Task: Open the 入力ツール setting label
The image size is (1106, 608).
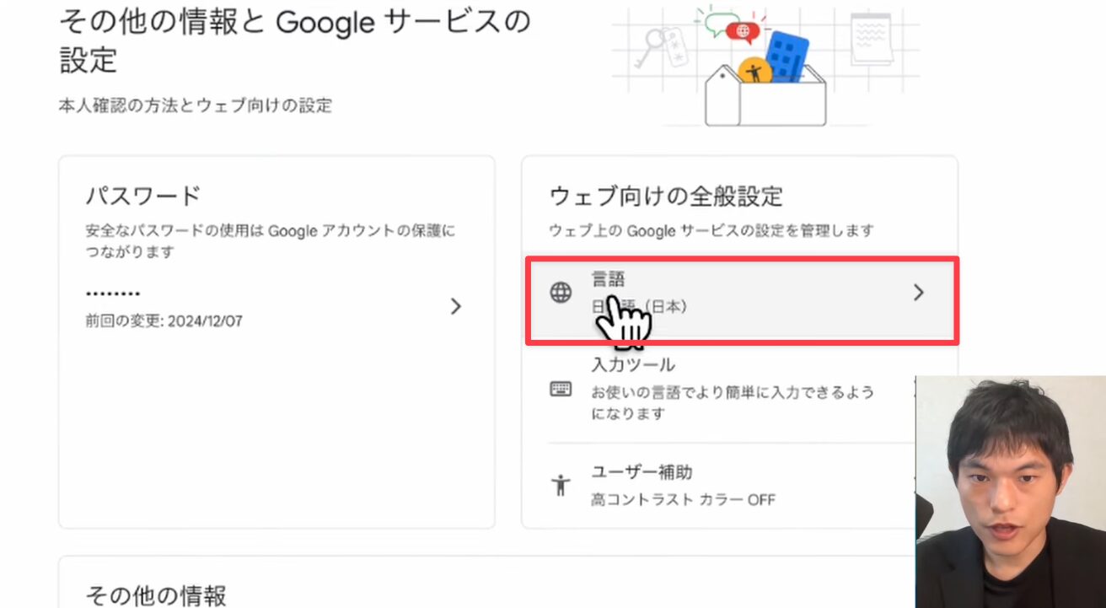Action: (x=633, y=365)
